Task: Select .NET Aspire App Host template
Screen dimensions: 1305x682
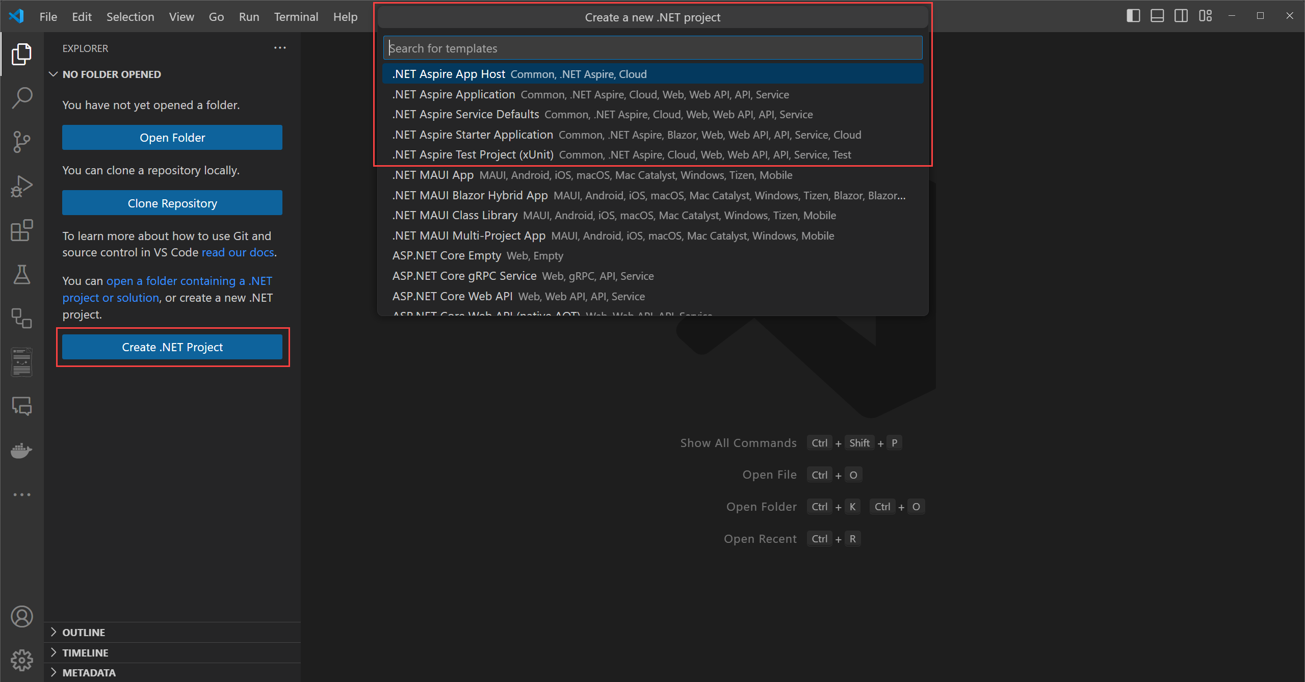Action: [652, 74]
